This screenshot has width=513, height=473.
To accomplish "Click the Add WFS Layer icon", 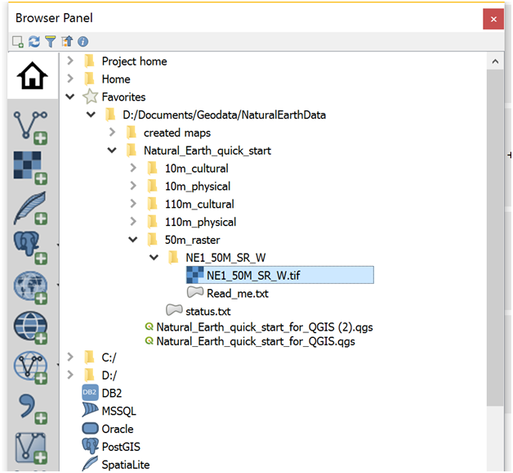I will [x=30, y=367].
